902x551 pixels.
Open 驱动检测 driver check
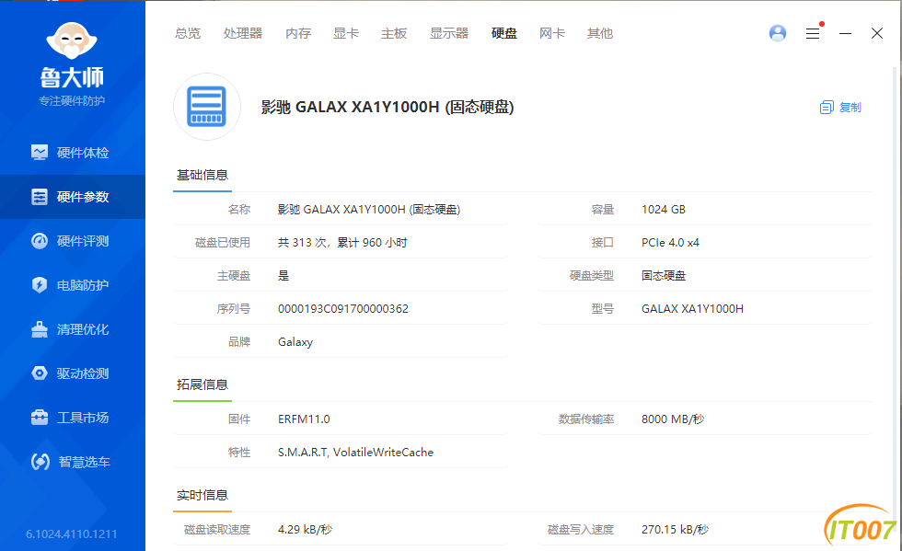coord(73,373)
